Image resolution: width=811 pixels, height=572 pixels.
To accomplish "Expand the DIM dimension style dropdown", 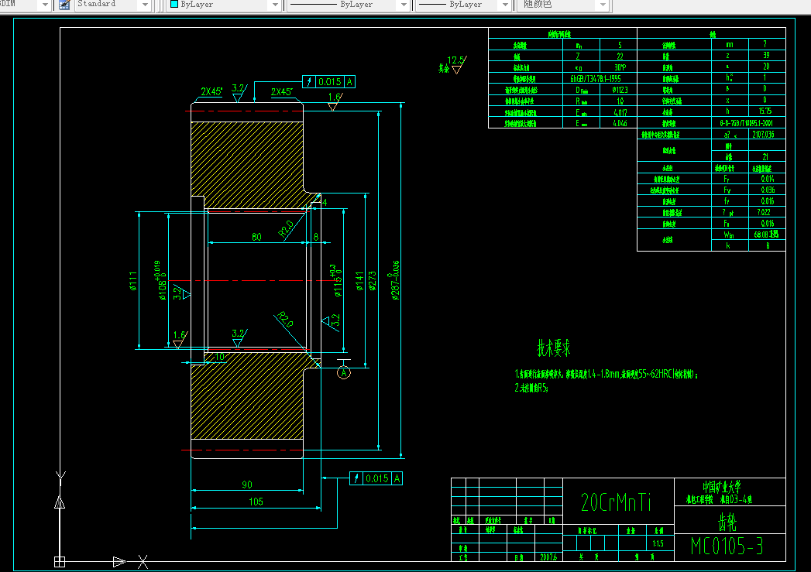I will pos(44,5).
